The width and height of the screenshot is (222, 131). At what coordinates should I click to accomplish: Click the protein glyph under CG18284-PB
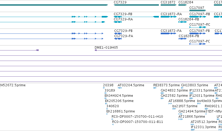click(183, 39)
